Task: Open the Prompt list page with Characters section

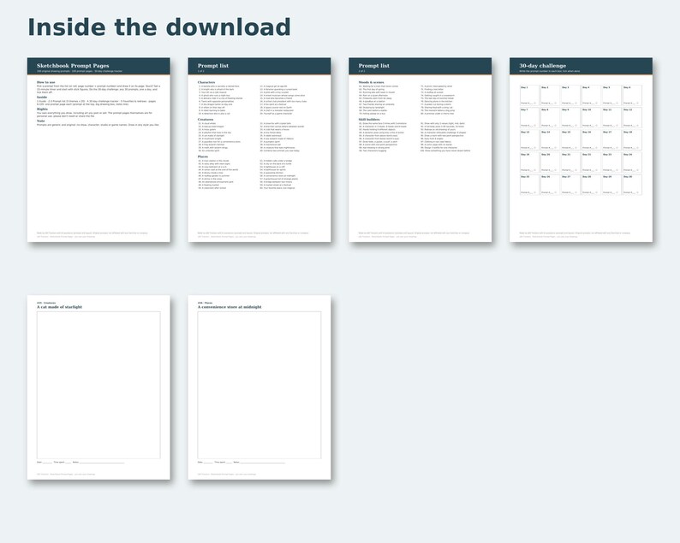Action: click(x=259, y=150)
